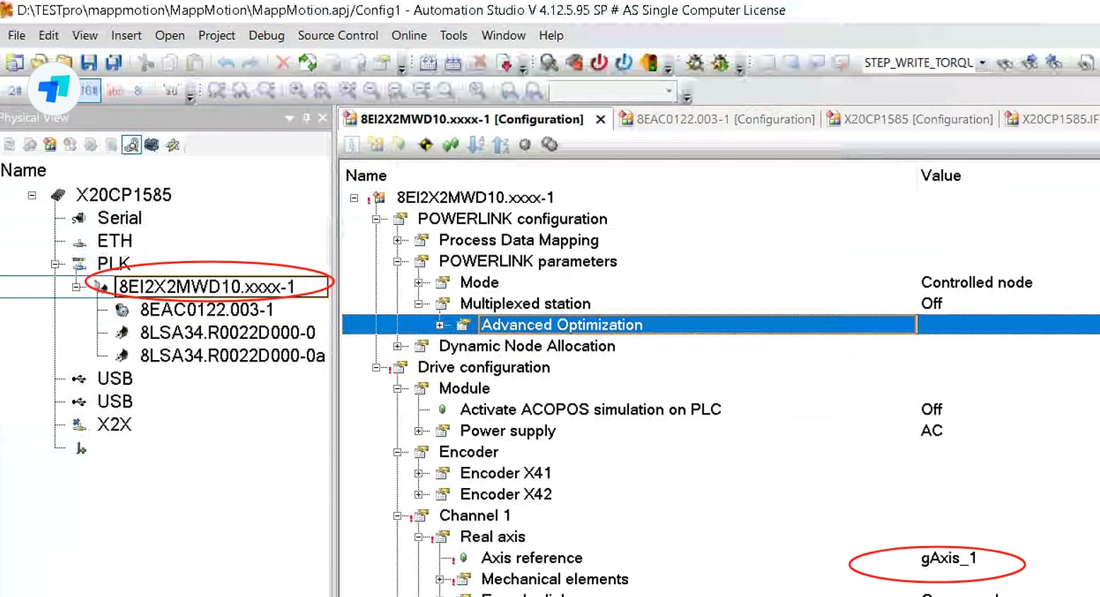This screenshot has width=1100, height=597.
Task: Click the red X delete icon
Action: coord(283,63)
